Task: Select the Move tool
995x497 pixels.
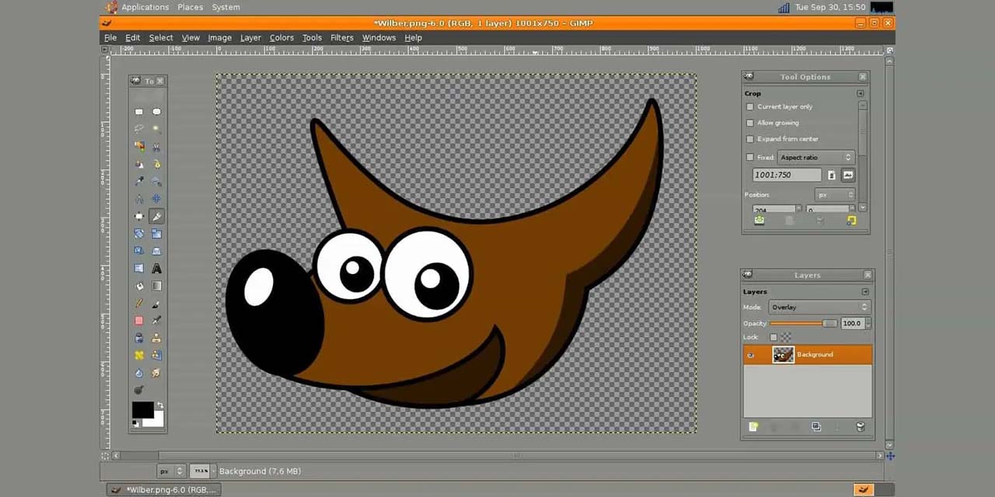Action: [156, 198]
